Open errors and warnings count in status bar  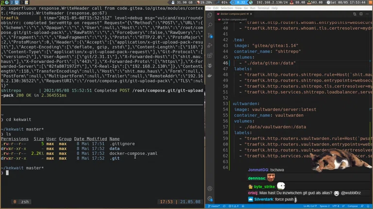(x=234, y=206)
